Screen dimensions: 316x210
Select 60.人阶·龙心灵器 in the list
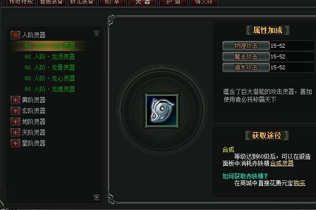[50, 78]
